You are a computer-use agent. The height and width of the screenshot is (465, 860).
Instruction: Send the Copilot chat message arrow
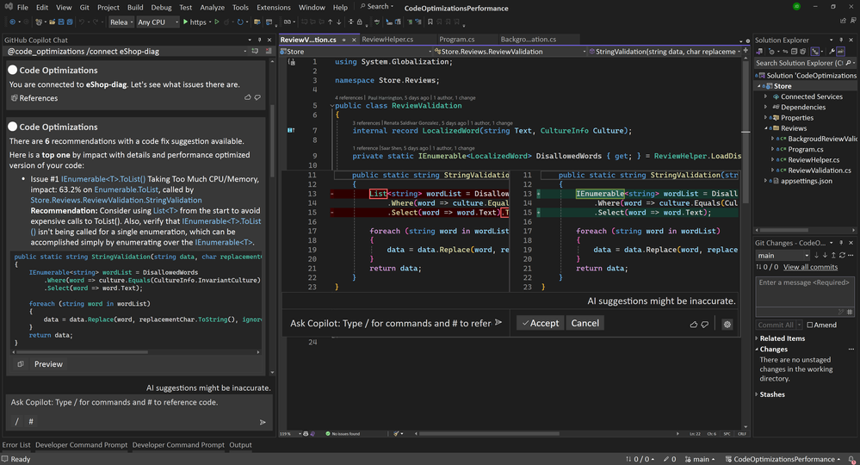(x=263, y=422)
